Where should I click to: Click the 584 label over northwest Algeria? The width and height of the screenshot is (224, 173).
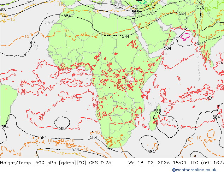[67, 16]
